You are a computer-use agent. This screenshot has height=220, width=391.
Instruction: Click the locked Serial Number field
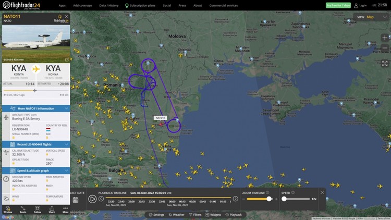(14, 138)
